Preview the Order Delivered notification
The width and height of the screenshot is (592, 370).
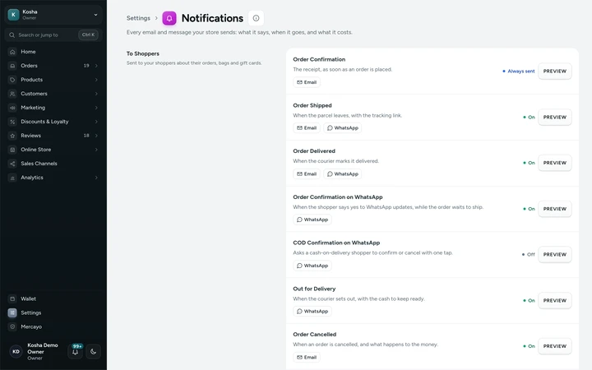[555, 163]
